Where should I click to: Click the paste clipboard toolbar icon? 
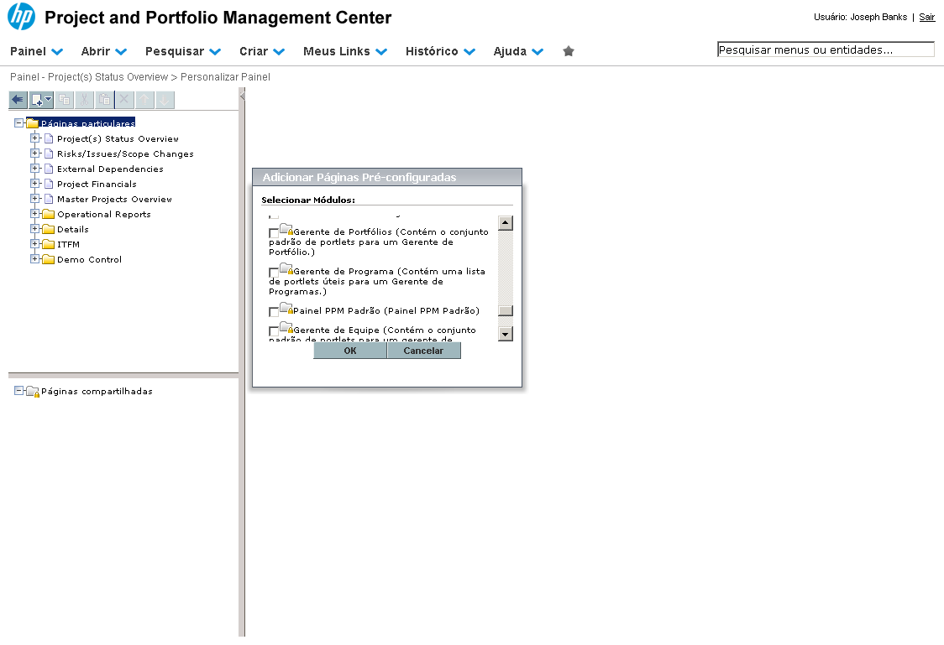[104, 100]
